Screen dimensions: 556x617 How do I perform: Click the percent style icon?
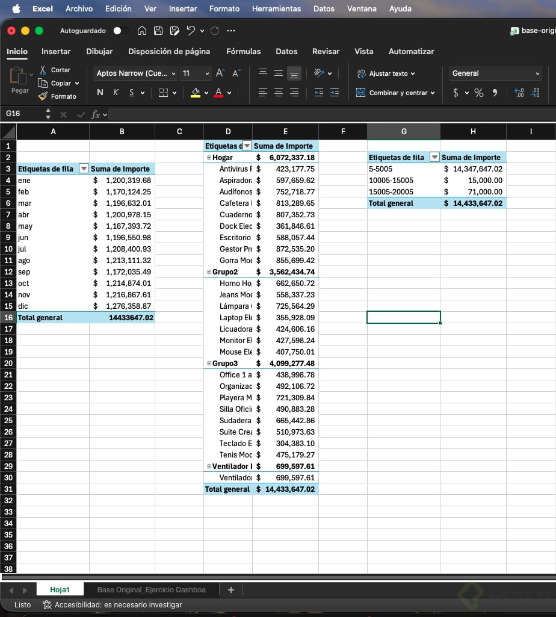[479, 93]
